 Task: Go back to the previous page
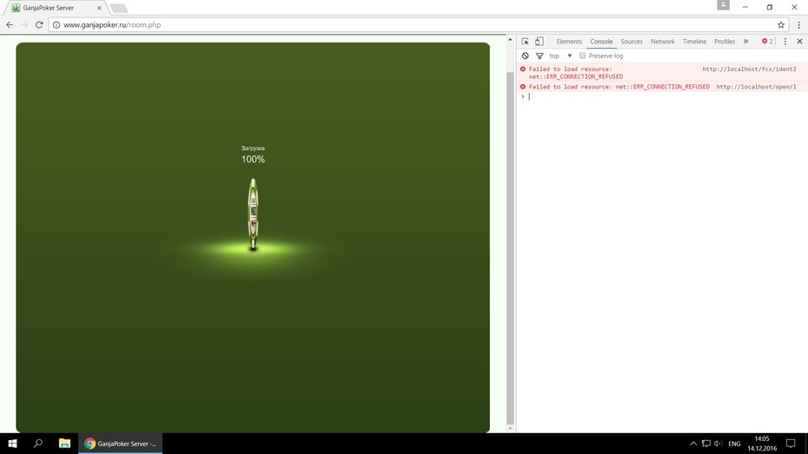point(10,24)
